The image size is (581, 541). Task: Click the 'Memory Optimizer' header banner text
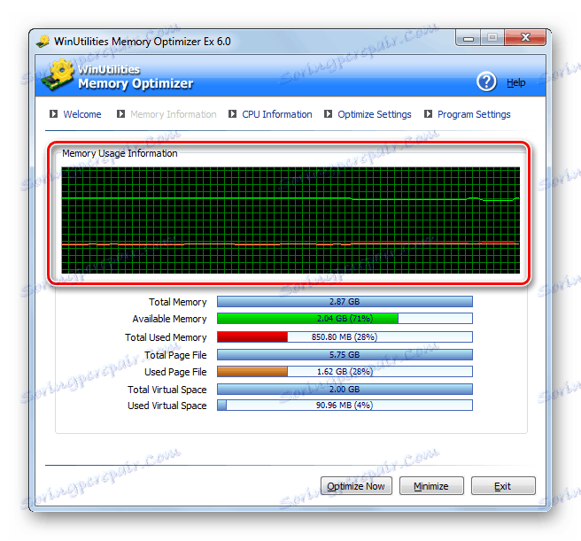tap(136, 84)
